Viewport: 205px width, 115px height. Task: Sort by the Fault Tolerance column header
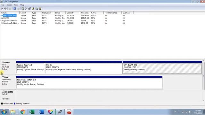click(x=112, y=13)
